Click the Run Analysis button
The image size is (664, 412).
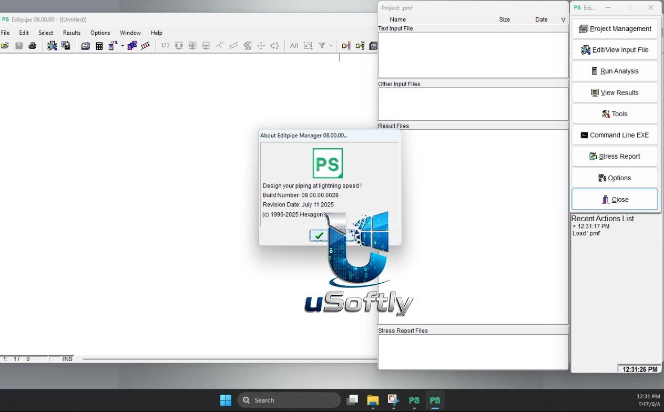[x=615, y=71]
